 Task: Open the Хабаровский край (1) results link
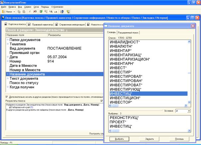(x=22, y=107)
